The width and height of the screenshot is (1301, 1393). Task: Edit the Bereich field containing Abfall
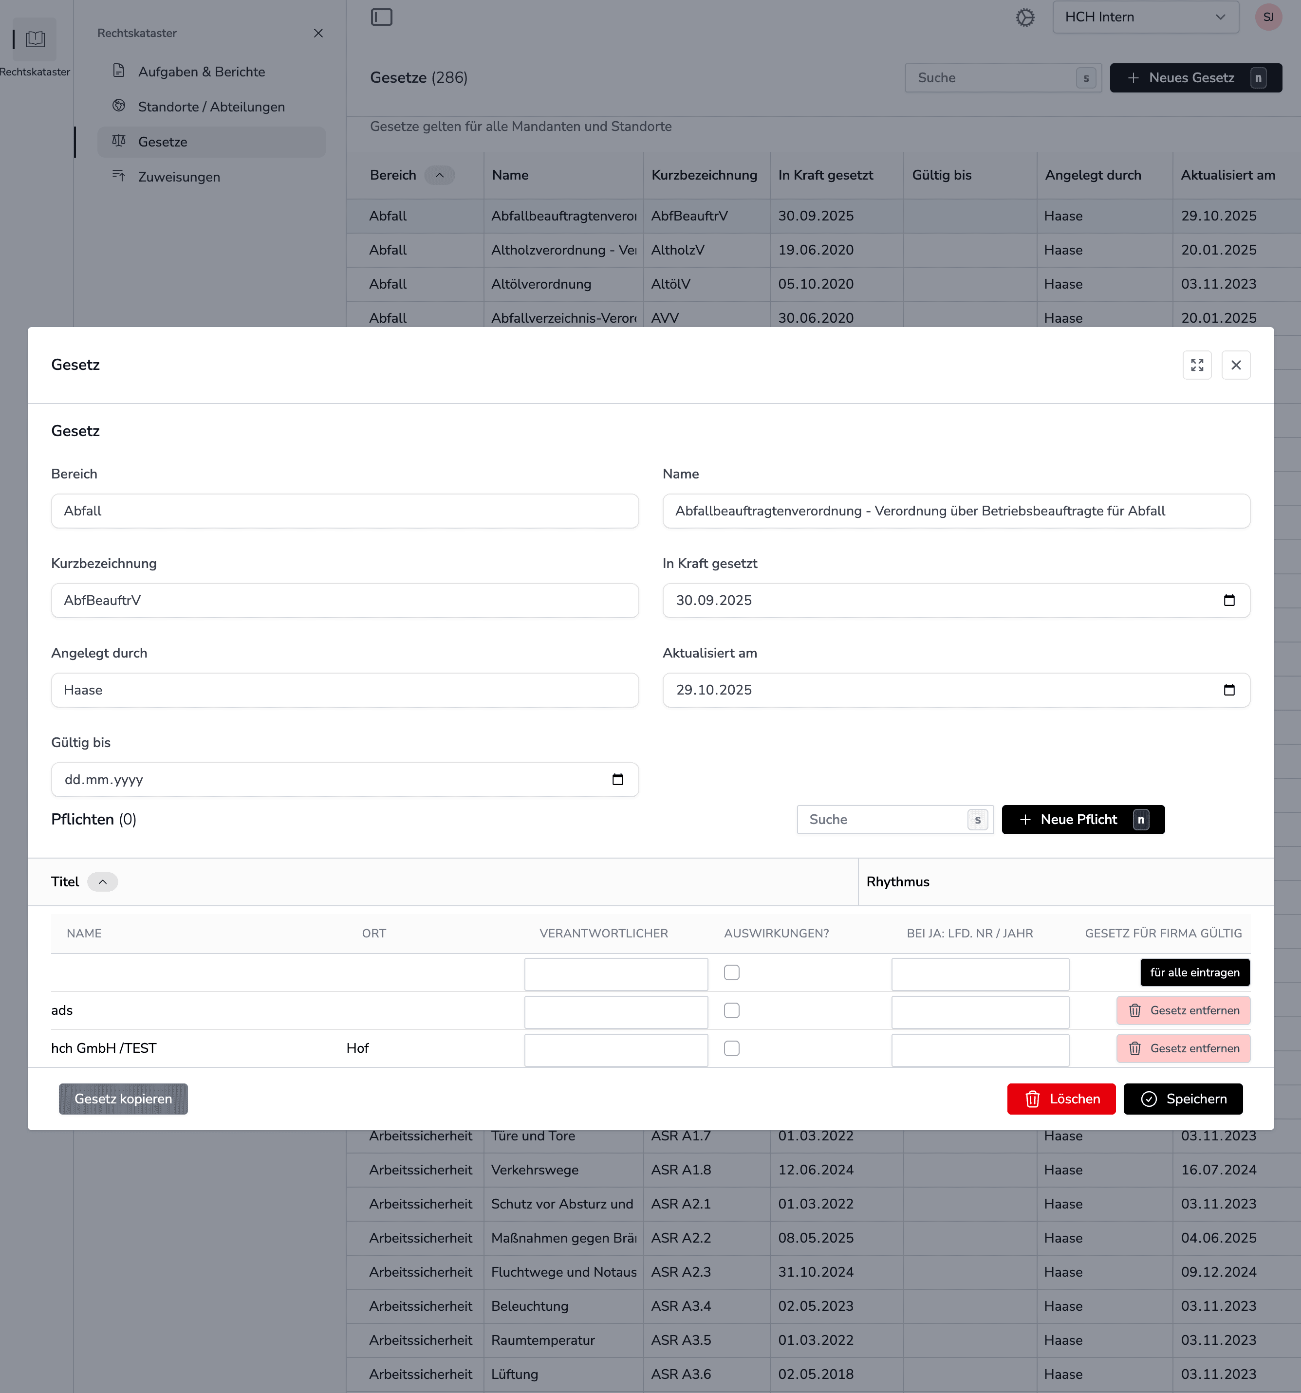[x=345, y=511]
